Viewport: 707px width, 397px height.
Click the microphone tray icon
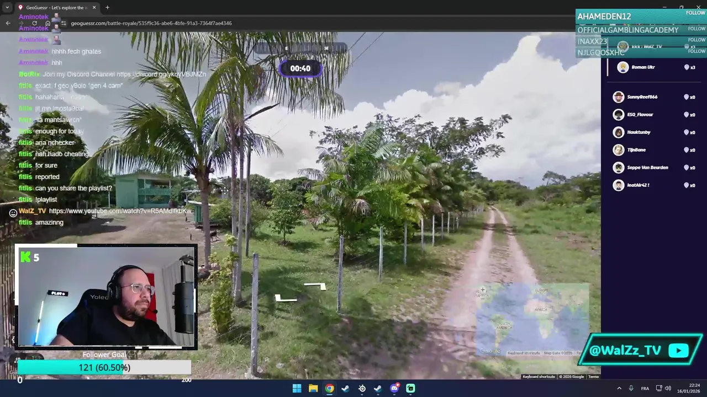coord(631,388)
